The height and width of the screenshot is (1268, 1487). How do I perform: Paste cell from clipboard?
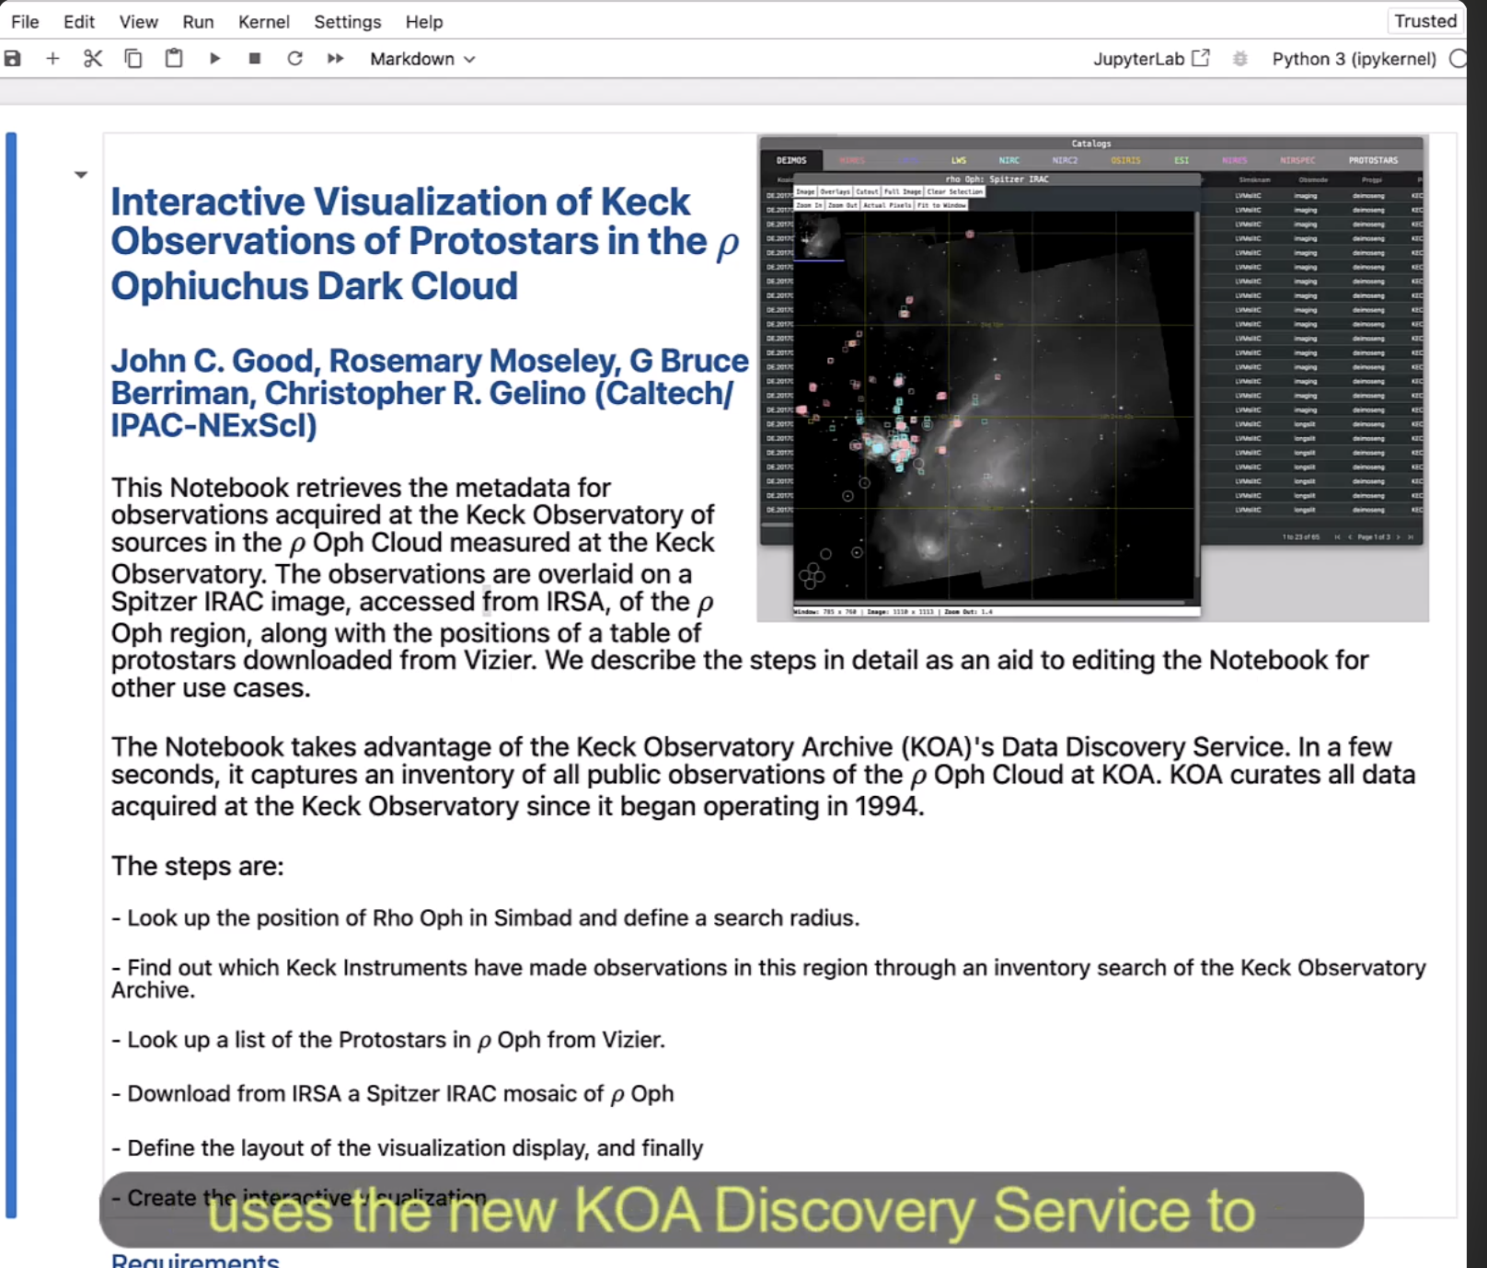coord(174,59)
